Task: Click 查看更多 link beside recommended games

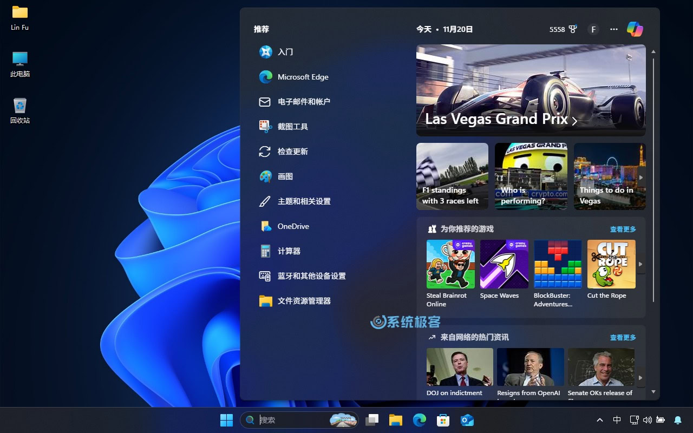Action: 623,229
